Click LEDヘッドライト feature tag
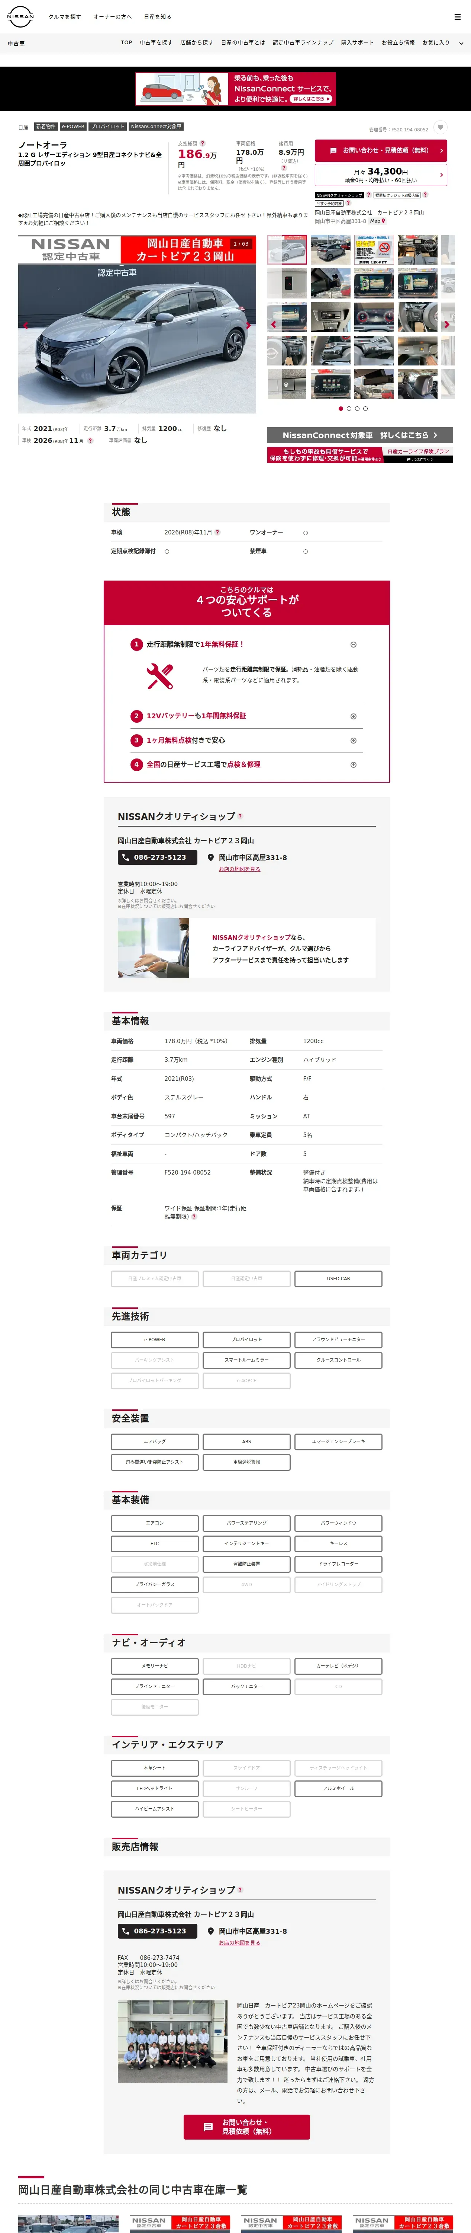471x2233 pixels. 155,1788
